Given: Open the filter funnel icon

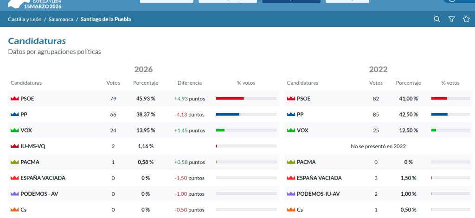Looking at the screenshot, I should pos(451,19).
